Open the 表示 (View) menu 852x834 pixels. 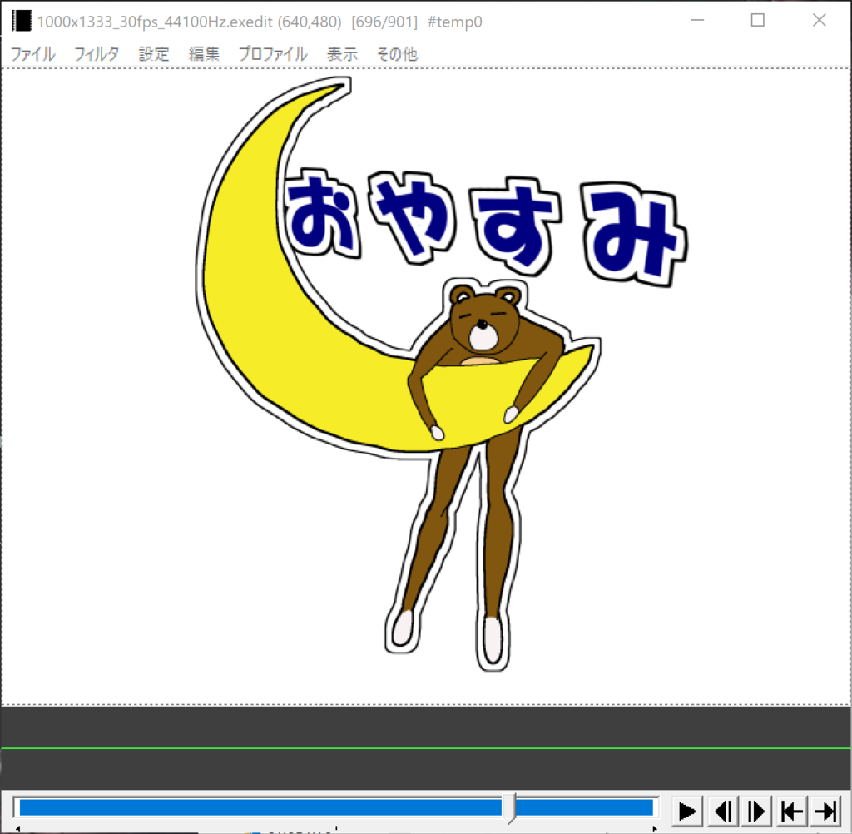pyautogui.click(x=342, y=53)
